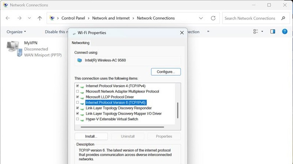Select Microsoft LLDP Protocol Driver item
This screenshot has width=293, height=164.
point(110,97)
